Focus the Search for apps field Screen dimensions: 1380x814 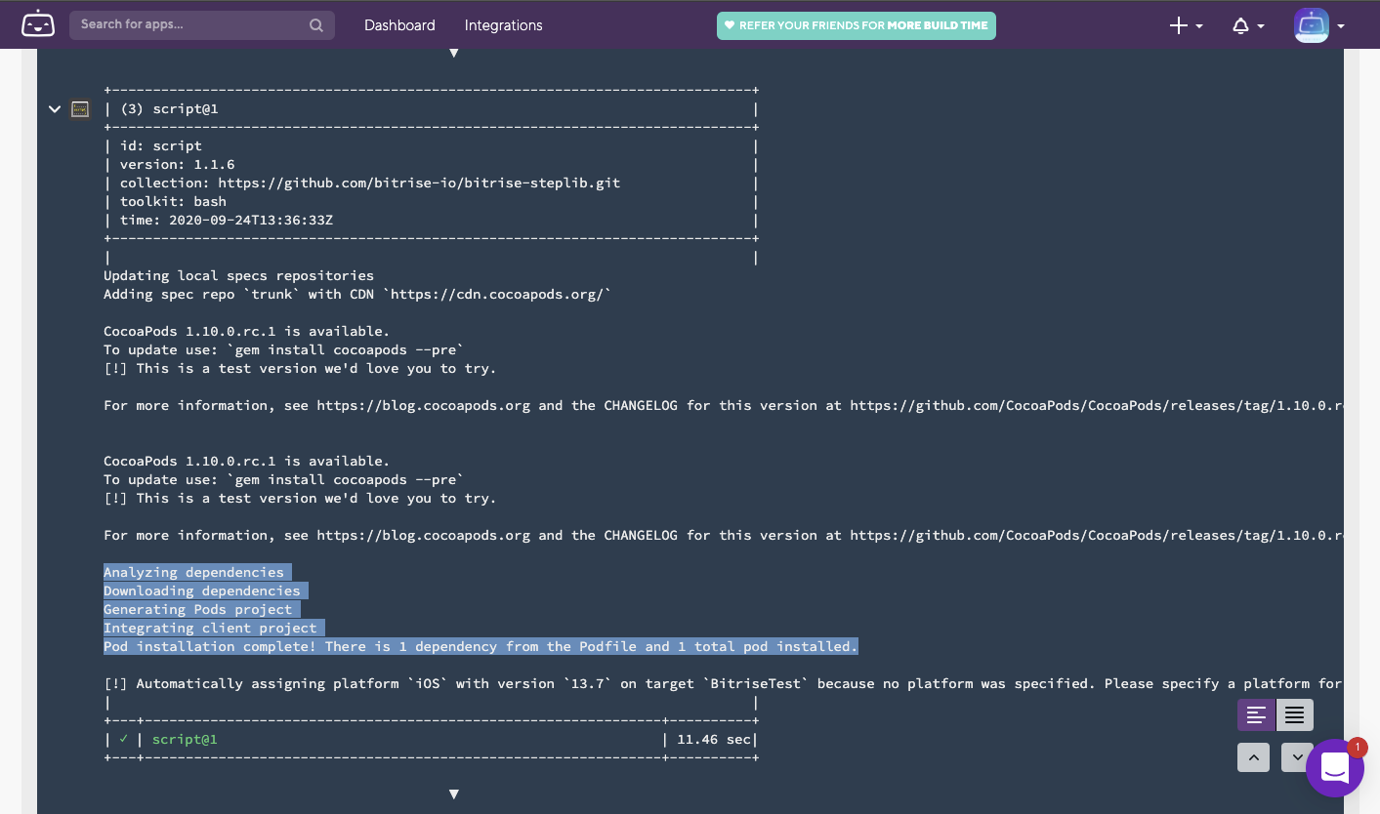tap(201, 25)
